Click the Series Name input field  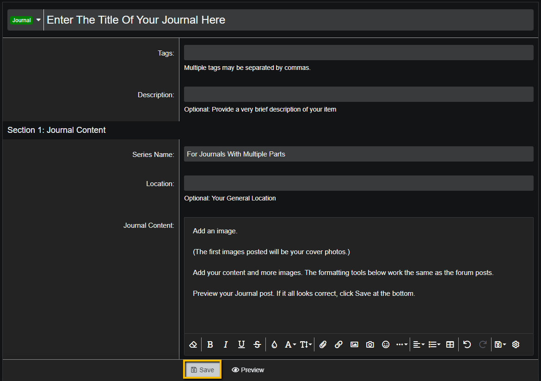tap(359, 154)
